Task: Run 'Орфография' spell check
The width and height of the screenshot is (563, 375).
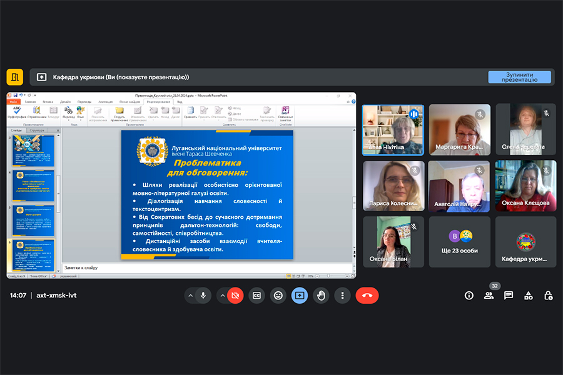Action: pos(17,112)
